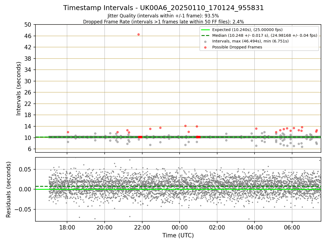Click the 'Residuals (seconds)' y-axis label

click(8, 189)
